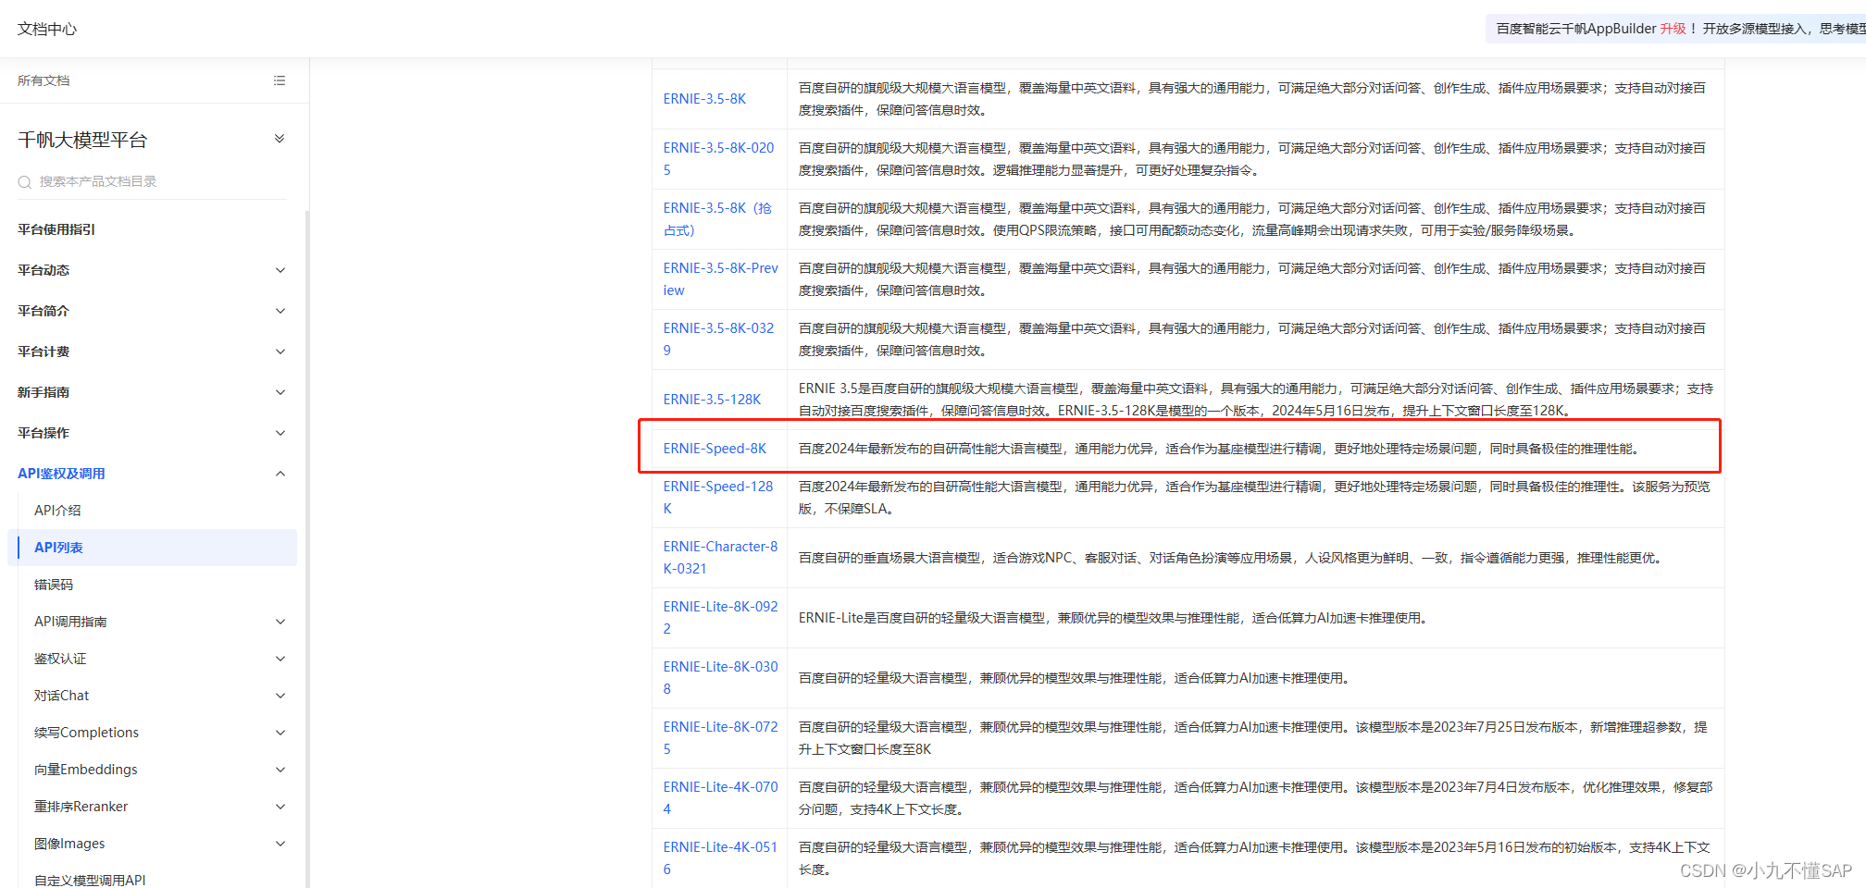Open the 平台动态 menu item
The height and width of the screenshot is (888, 1866).
[44, 270]
